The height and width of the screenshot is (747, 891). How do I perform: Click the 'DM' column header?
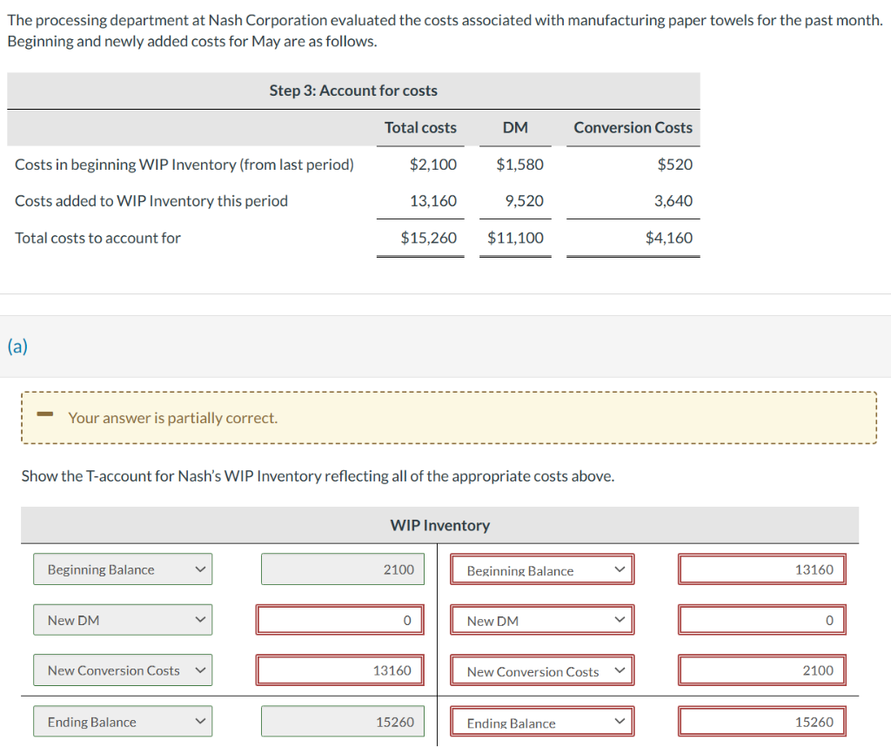click(x=515, y=127)
